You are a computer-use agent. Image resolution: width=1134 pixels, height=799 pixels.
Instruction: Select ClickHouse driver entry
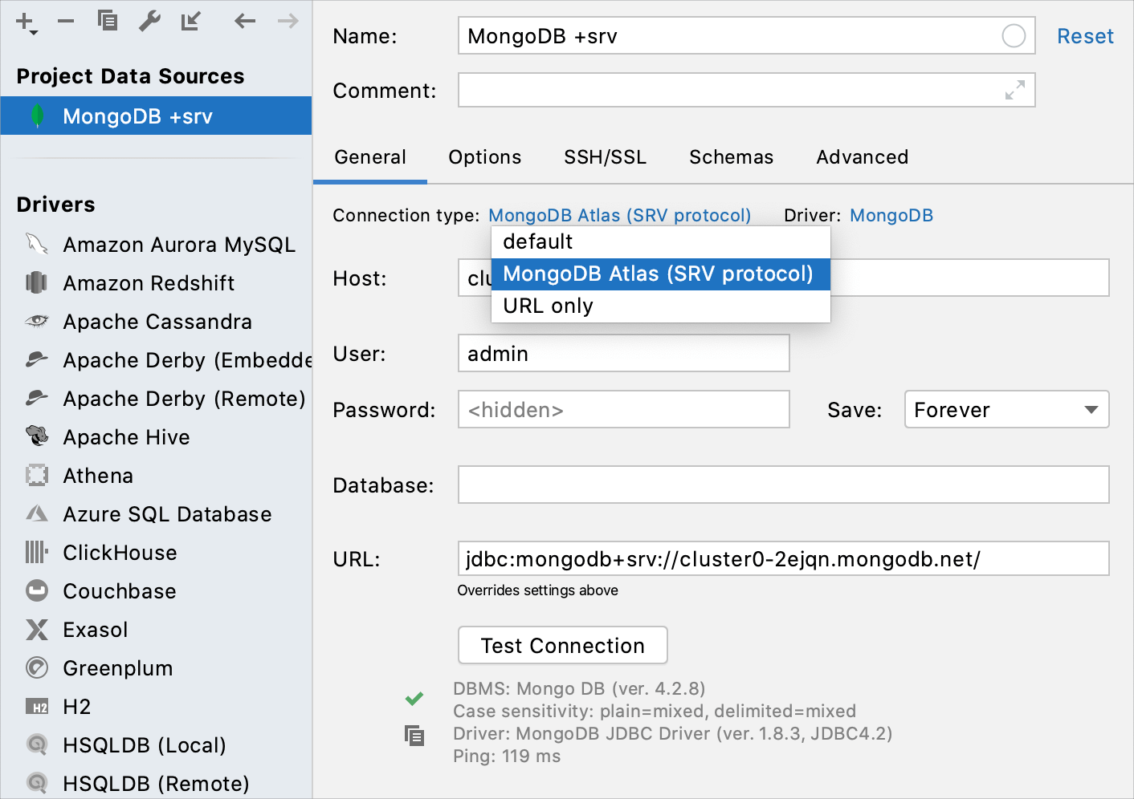pos(157,553)
